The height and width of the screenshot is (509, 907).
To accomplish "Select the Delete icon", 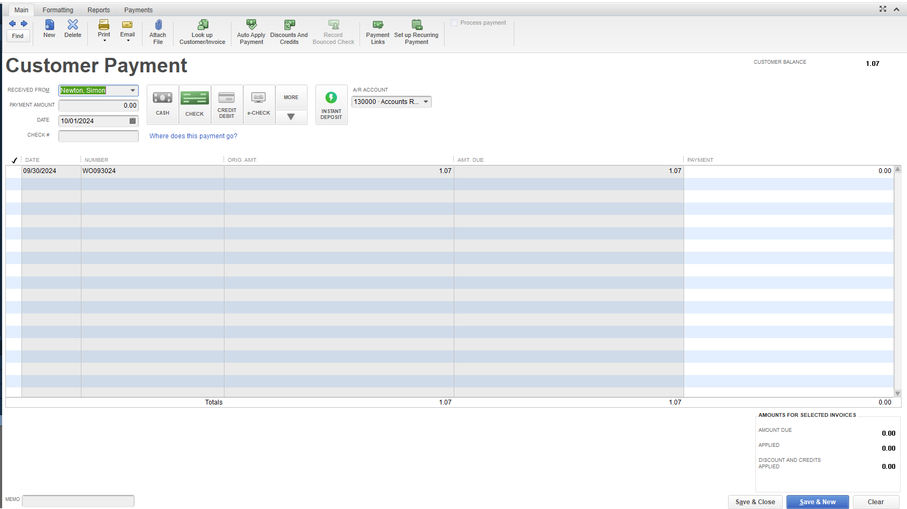I will (x=73, y=29).
